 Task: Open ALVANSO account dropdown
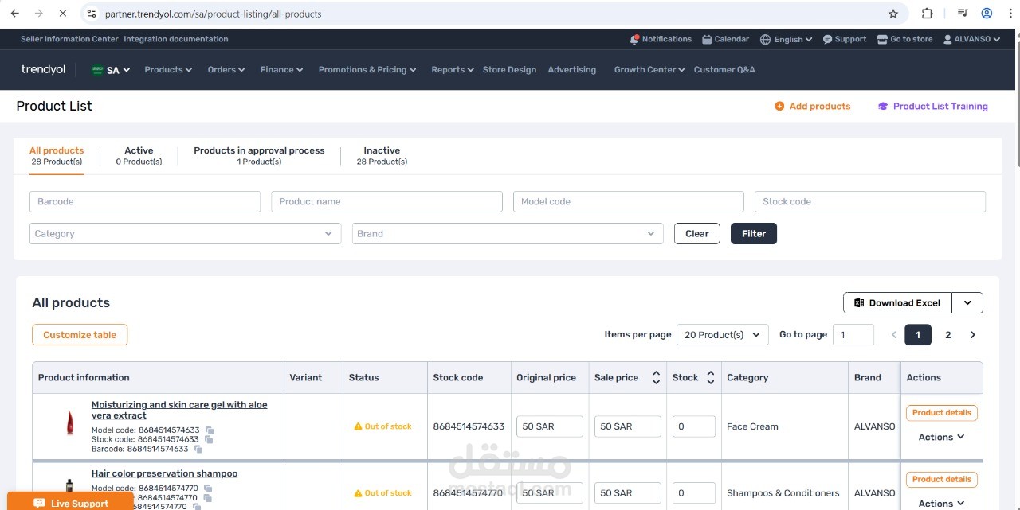click(x=971, y=39)
